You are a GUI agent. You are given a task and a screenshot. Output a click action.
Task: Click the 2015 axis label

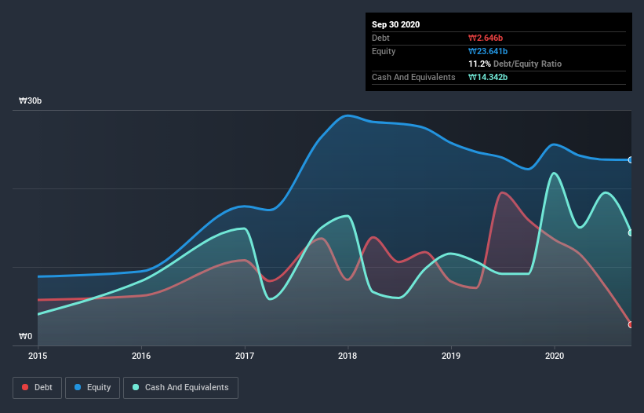(38, 356)
